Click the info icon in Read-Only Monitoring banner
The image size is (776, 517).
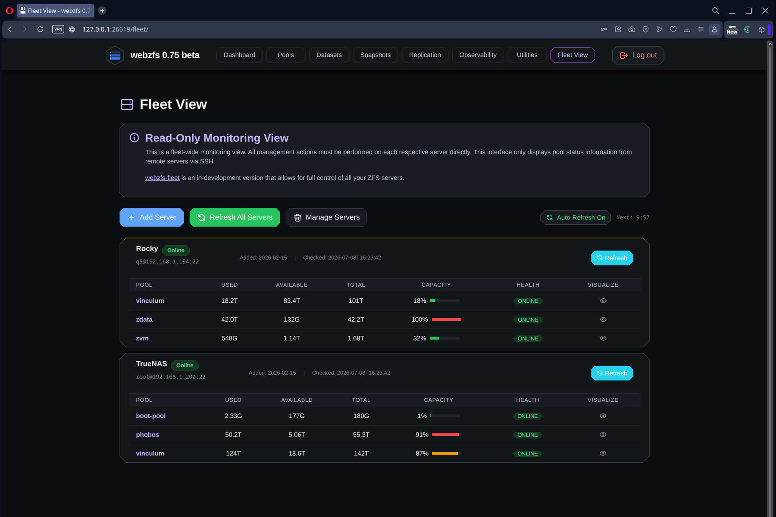(x=135, y=138)
